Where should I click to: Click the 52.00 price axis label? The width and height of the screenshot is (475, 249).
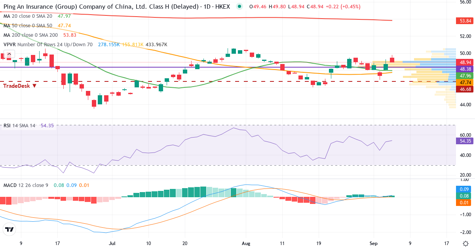point(465,36)
